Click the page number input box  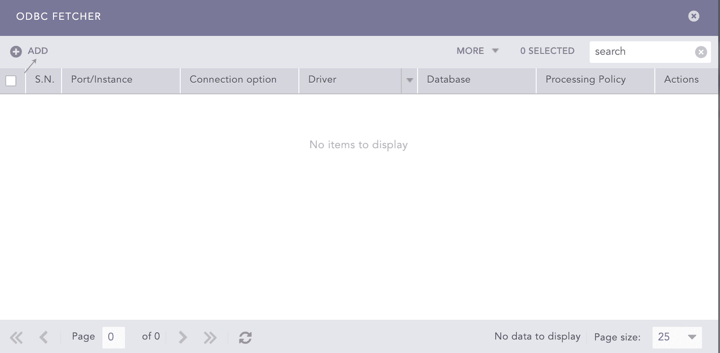113,337
